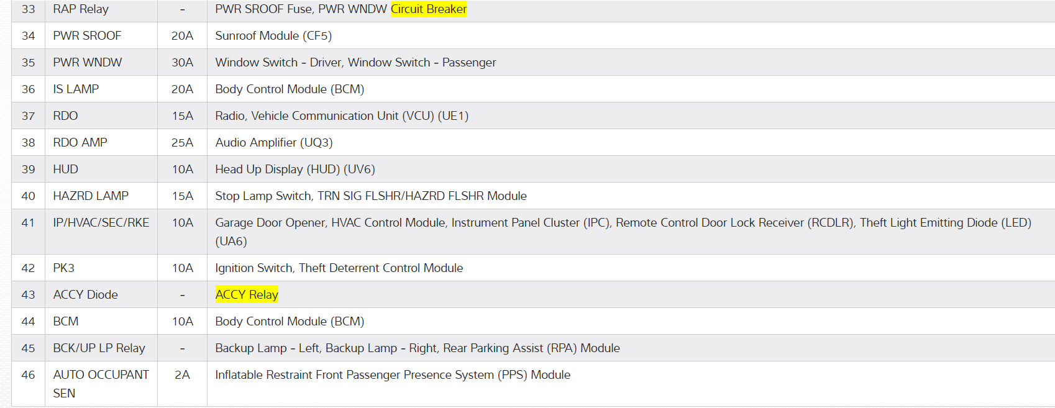
Task: Click "Ignition Switch, Theft Deterrent Control Module" text
Action: tap(339, 268)
